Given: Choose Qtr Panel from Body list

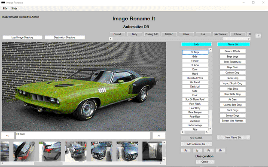Looking at the screenshot, I should pyautogui.click(x=195, y=82).
